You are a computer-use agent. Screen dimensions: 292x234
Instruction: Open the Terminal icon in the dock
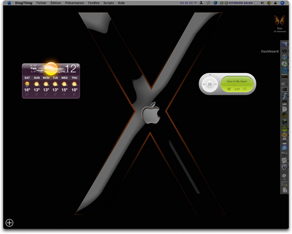coord(284,89)
